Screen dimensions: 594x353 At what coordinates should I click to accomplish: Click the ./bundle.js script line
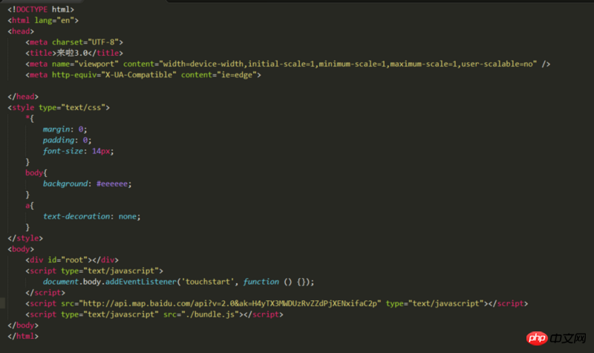pyautogui.click(x=154, y=314)
